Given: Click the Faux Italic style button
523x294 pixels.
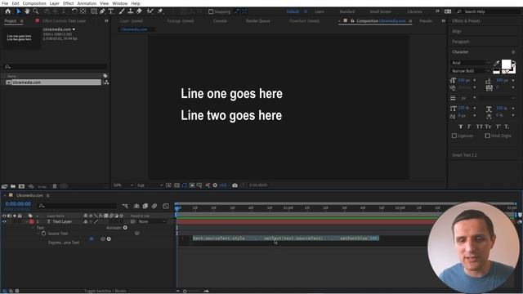Looking at the screenshot, I should [x=468, y=127].
